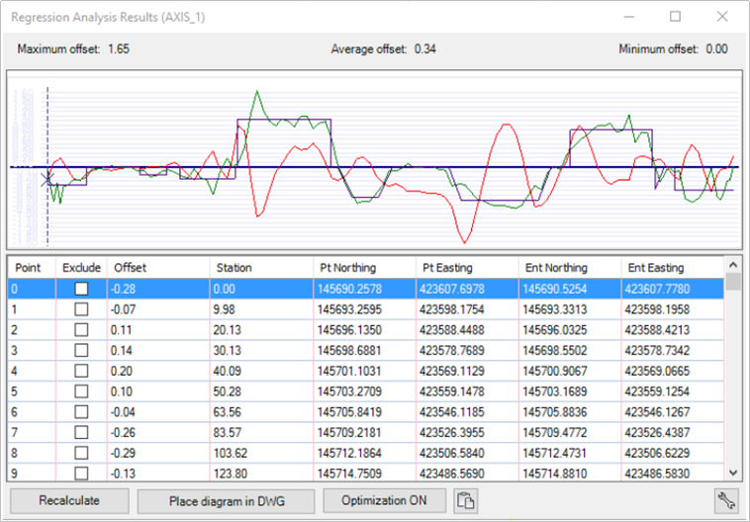The width and height of the screenshot is (750, 522).
Task: Maximize the Regression Analysis window
Action: click(x=676, y=17)
